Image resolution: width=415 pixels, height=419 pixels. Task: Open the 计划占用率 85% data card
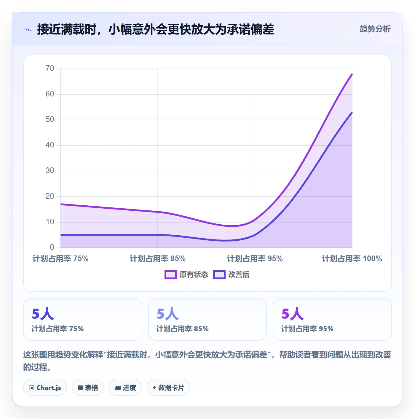207,319
